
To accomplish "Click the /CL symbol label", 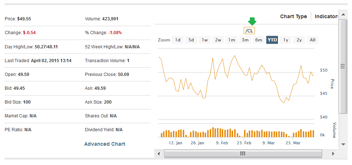I will coord(250,31).
